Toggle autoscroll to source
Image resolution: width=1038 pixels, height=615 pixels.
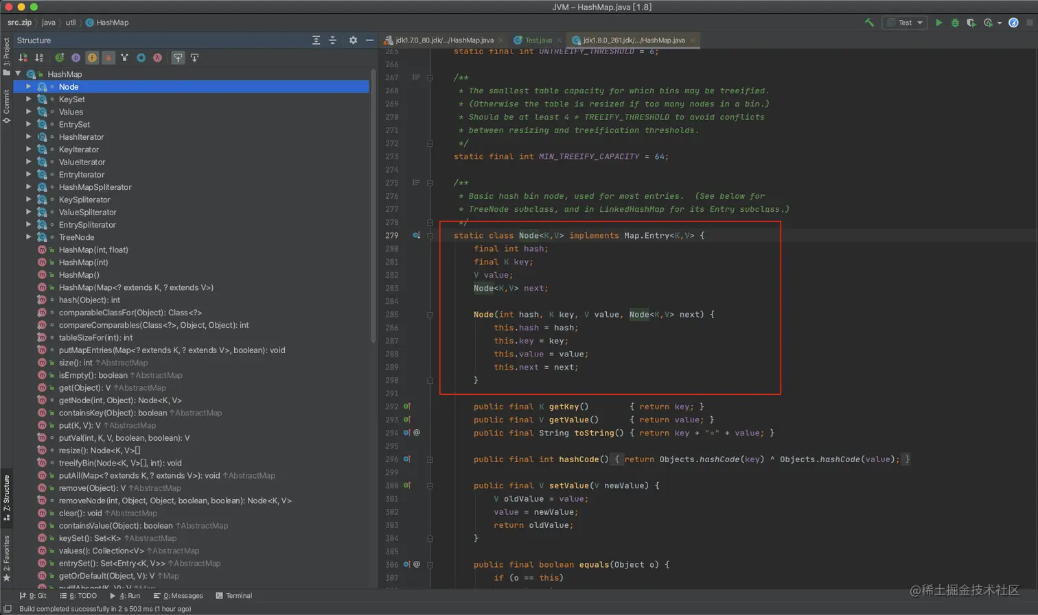(x=178, y=58)
